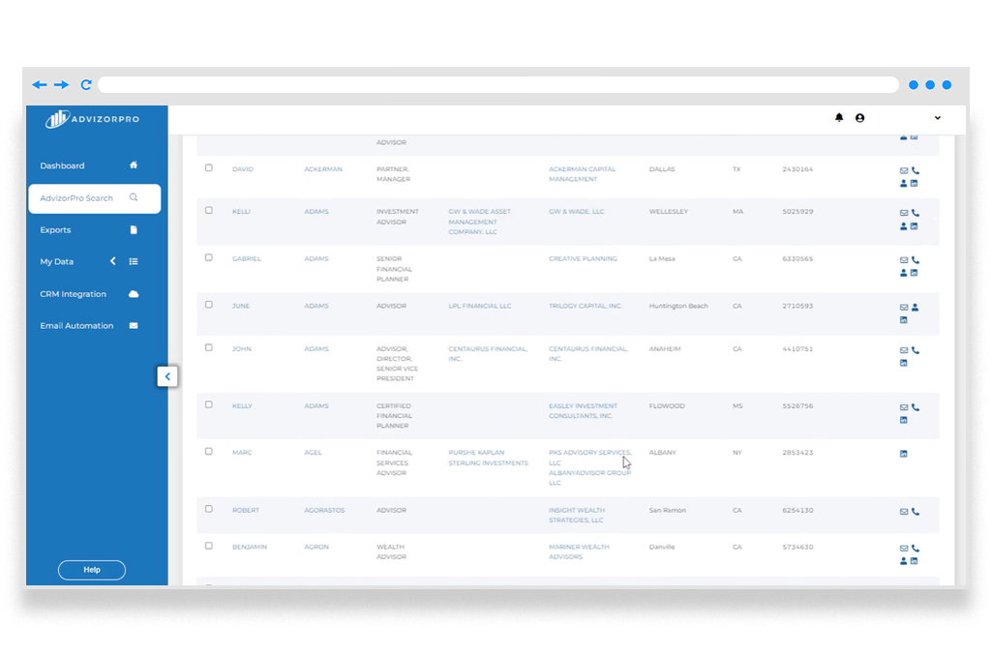
Task: Select the Robert Agorastos row checkbox
Action: (209, 509)
